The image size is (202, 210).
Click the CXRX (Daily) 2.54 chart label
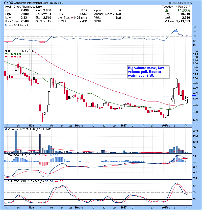coord(20,51)
